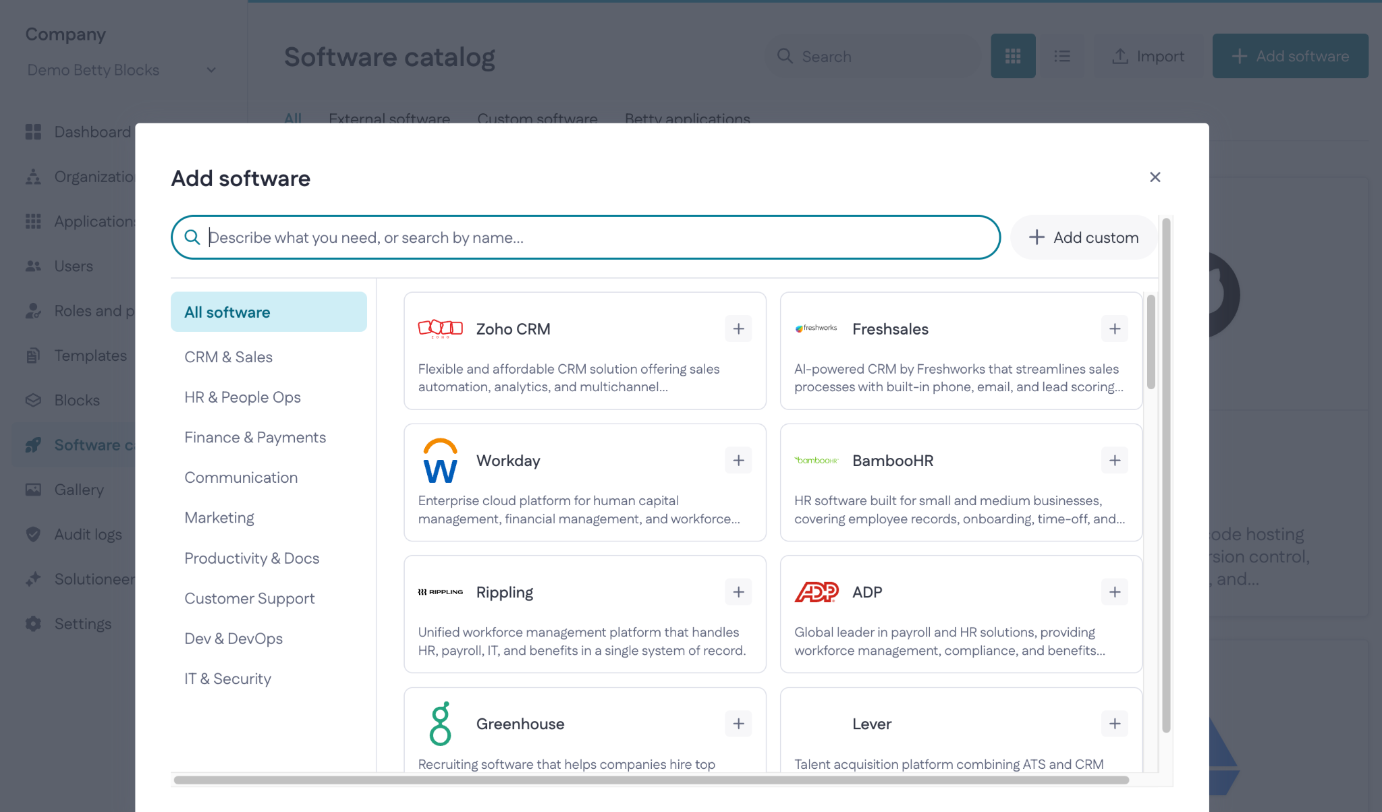Image resolution: width=1382 pixels, height=812 pixels.
Task: Click the search magnifier icon in dialog
Action: point(192,237)
